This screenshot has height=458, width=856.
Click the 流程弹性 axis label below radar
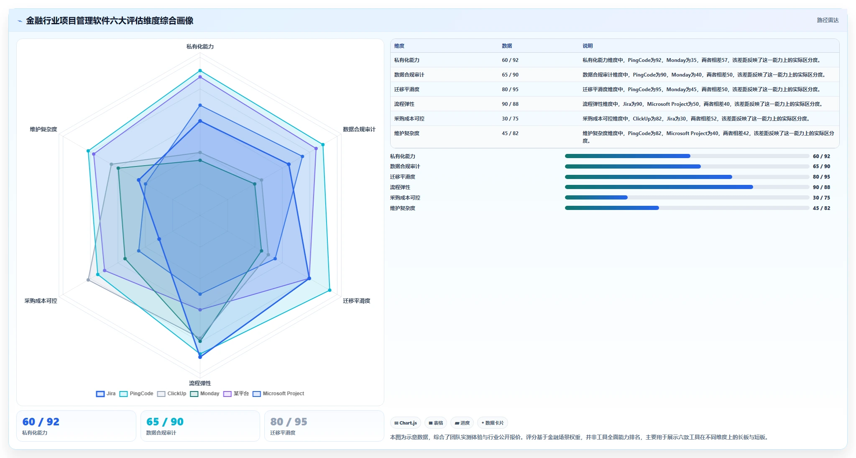200,383
